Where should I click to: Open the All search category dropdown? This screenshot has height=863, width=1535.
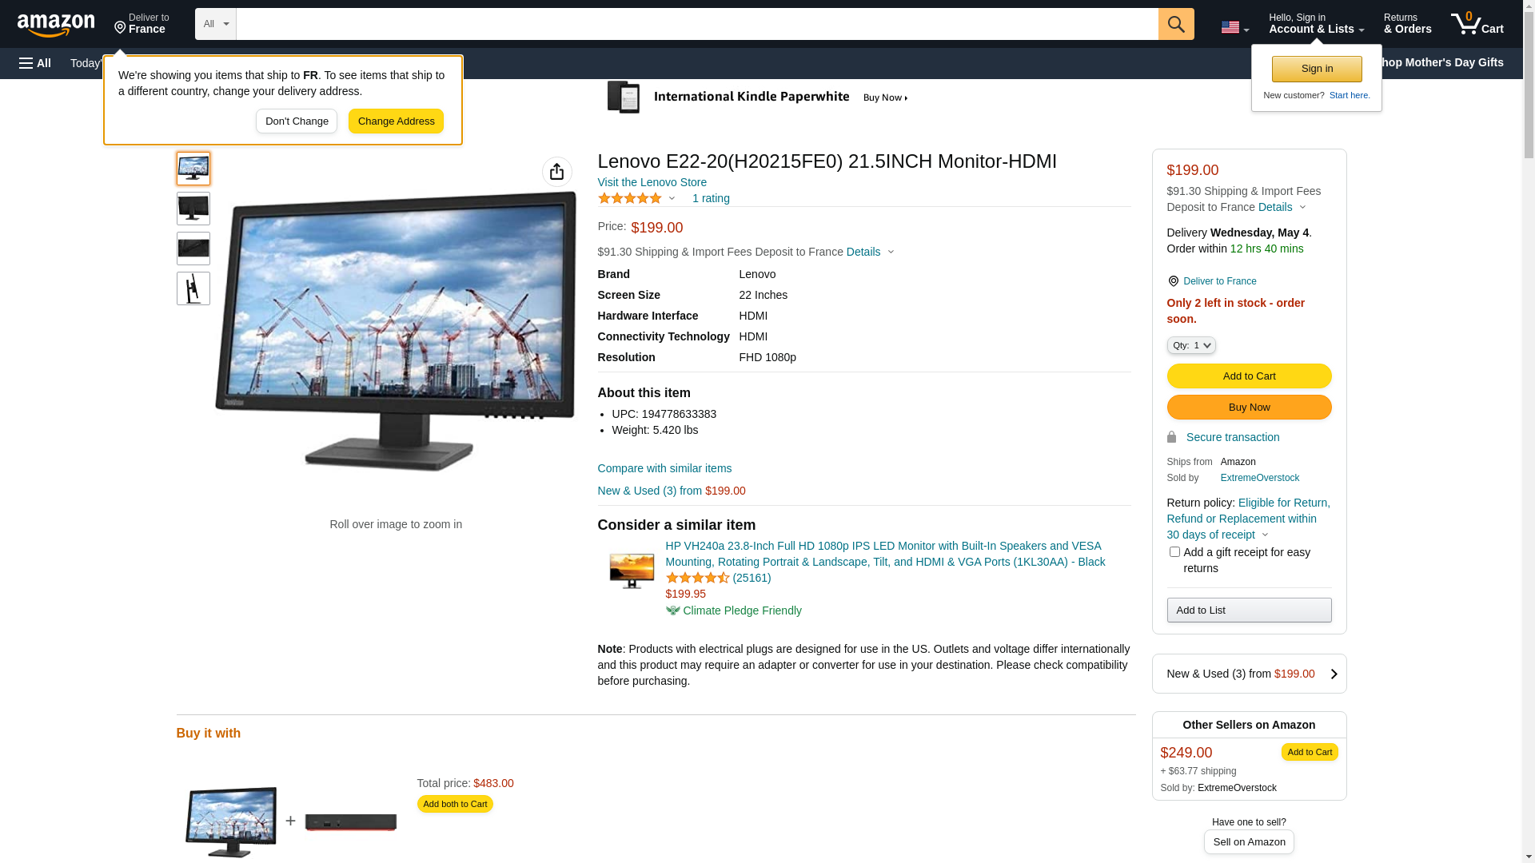click(x=216, y=24)
